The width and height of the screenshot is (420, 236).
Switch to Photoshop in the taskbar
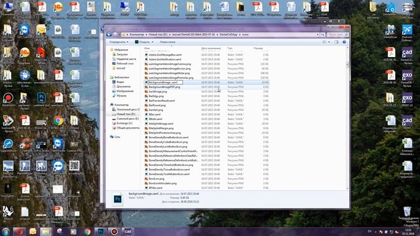[x=100, y=231]
